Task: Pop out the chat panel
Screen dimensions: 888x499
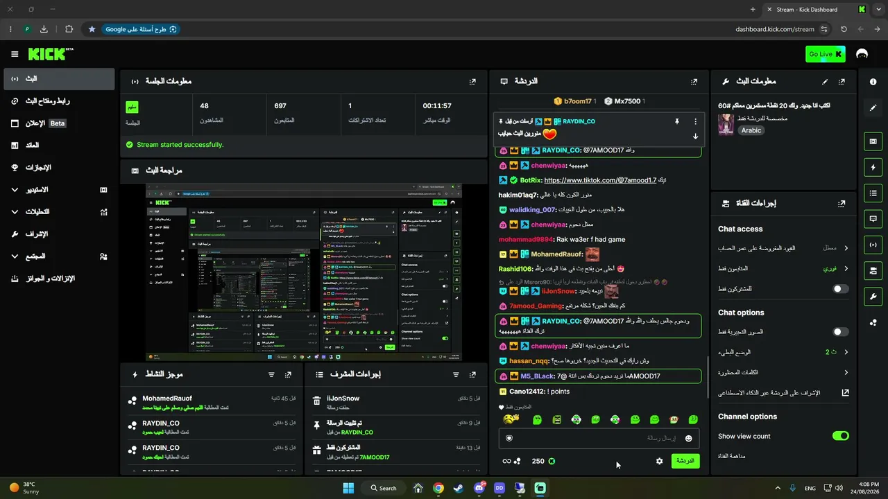Action: coord(694,81)
